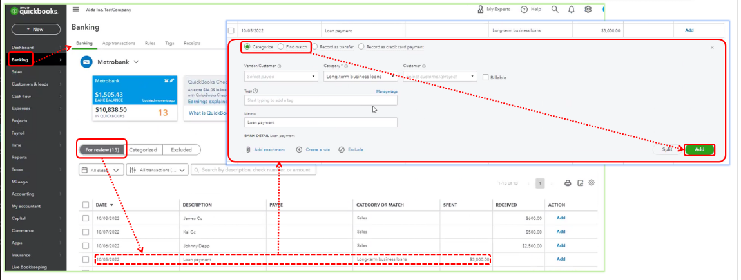Open the Help question mark icon
The image size is (741, 280).
524,10
